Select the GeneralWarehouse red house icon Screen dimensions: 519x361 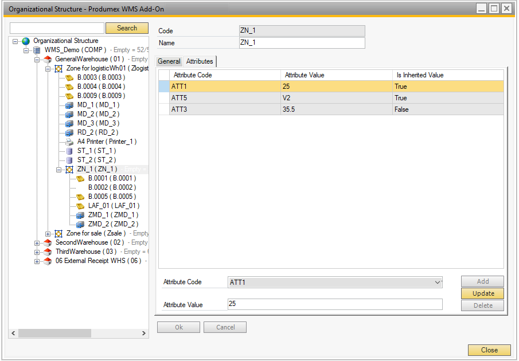48,59
